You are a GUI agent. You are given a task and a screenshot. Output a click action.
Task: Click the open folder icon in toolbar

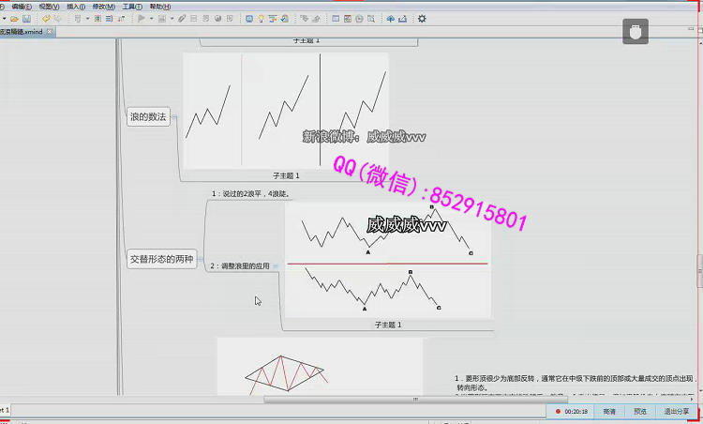pos(13,19)
